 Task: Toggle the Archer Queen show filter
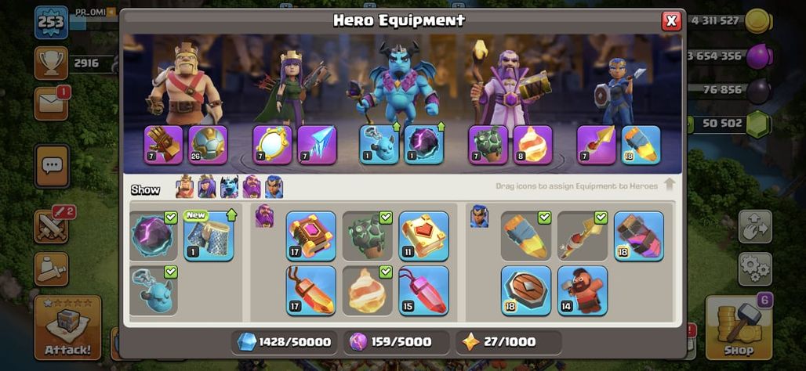click(207, 187)
